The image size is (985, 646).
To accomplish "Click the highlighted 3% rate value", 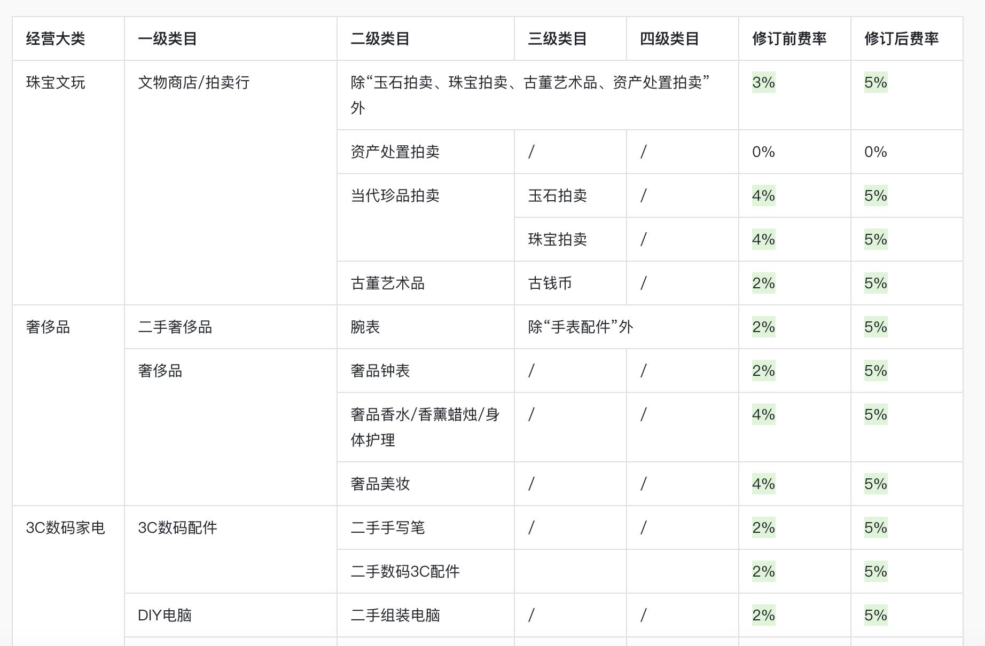I will tap(763, 83).
